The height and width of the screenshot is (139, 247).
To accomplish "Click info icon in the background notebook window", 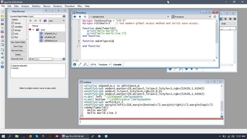I will pyautogui.click(x=170, y=69).
